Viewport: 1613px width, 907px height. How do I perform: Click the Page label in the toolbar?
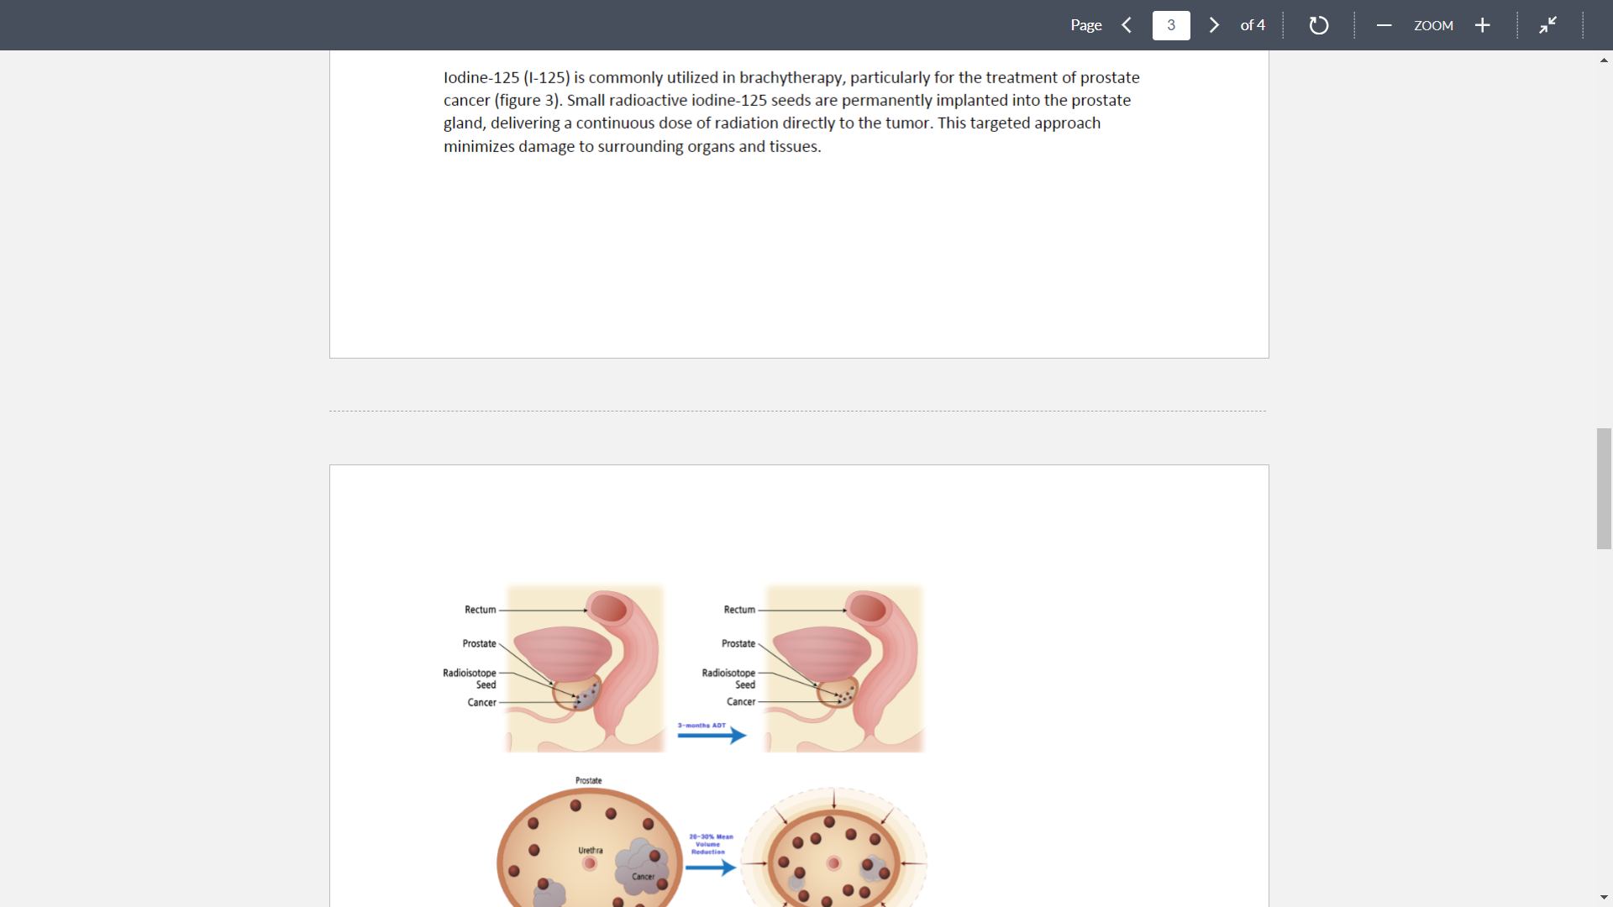coord(1085,25)
